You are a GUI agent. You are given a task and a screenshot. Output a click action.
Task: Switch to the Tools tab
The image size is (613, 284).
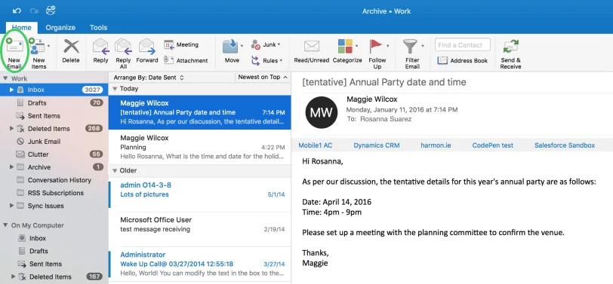click(x=98, y=28)
